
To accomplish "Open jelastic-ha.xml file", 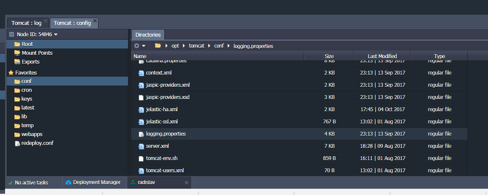I will [162, 110].
